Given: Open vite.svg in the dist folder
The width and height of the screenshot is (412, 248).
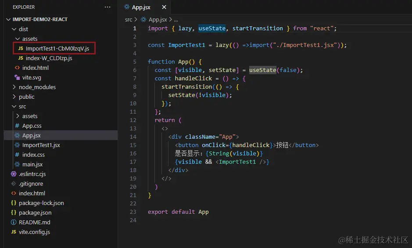Looking at the screenshot, I should coord(32,78).
